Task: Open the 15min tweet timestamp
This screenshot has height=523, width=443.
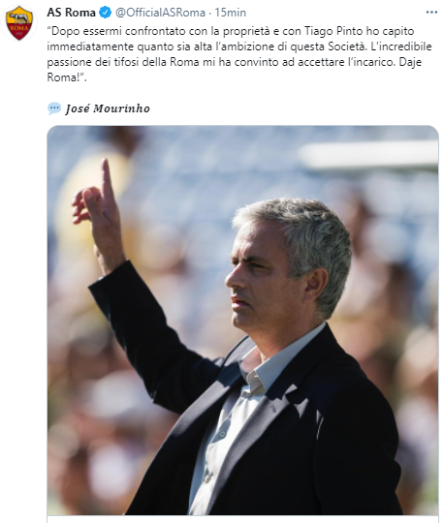Action: click(231, 13)
